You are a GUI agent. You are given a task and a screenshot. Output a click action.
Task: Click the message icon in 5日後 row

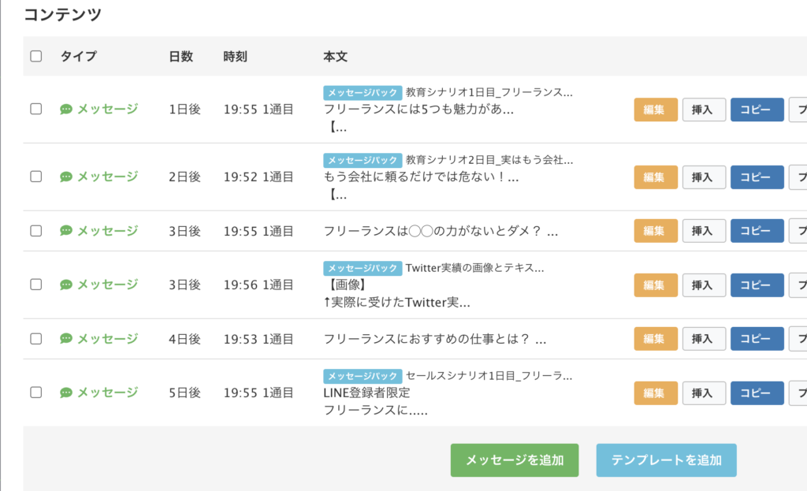pyautogui.click(x=66, y=392)
